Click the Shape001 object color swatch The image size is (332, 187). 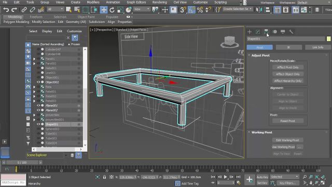pyautogui.click(x=328, y=39)
